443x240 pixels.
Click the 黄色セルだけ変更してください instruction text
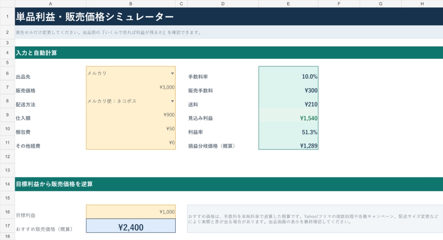(109, 32)
